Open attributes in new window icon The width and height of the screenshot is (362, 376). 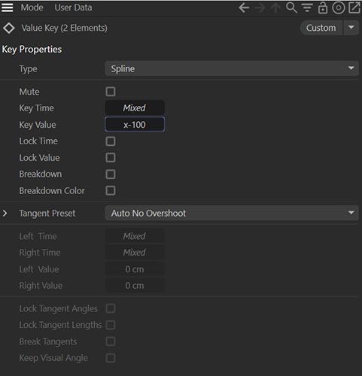tap(354, 8)
